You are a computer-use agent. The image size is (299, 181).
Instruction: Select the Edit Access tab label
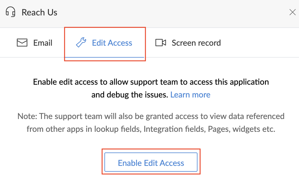[112, 43]
